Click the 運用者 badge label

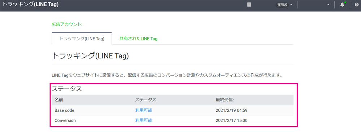click(282, 5)
